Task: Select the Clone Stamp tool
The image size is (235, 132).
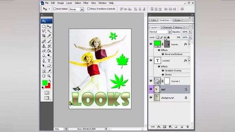Action: [44, 46]
